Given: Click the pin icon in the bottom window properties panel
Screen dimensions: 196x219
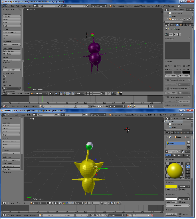Looking at the screenshot, I should [x=167, y=137].
